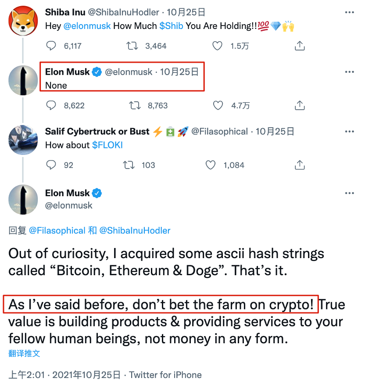Translate the tweet via 翻译推文
365x388 pixels.
(x=24, y=353)
